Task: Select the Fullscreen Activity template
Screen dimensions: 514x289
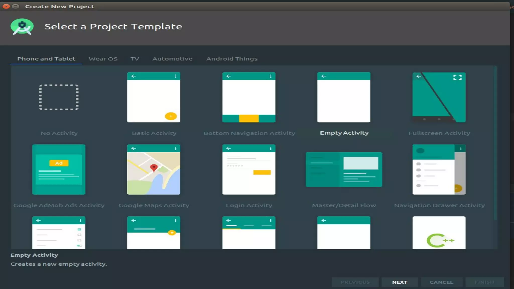Action: [439, 97]
